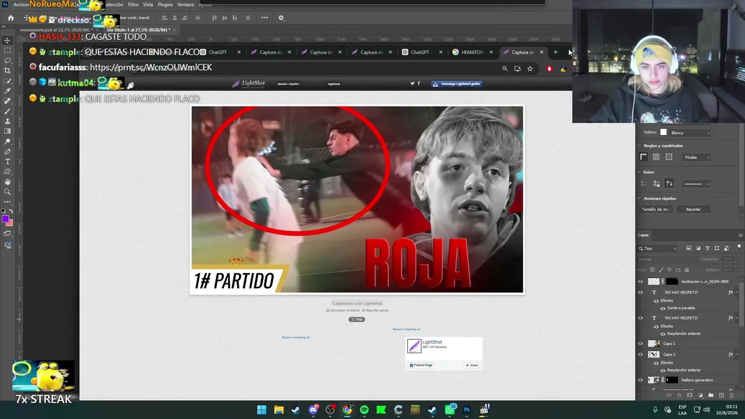Select the Clone Stamp tool

pos(8,121)
